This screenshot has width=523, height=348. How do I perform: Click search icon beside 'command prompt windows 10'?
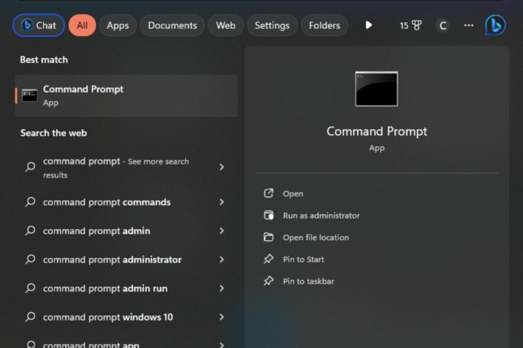(30, 317)
